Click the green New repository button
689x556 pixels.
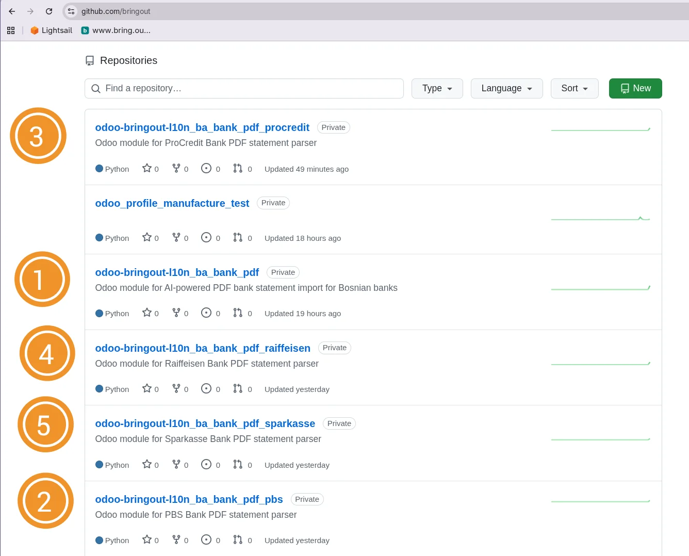point(635,88)
